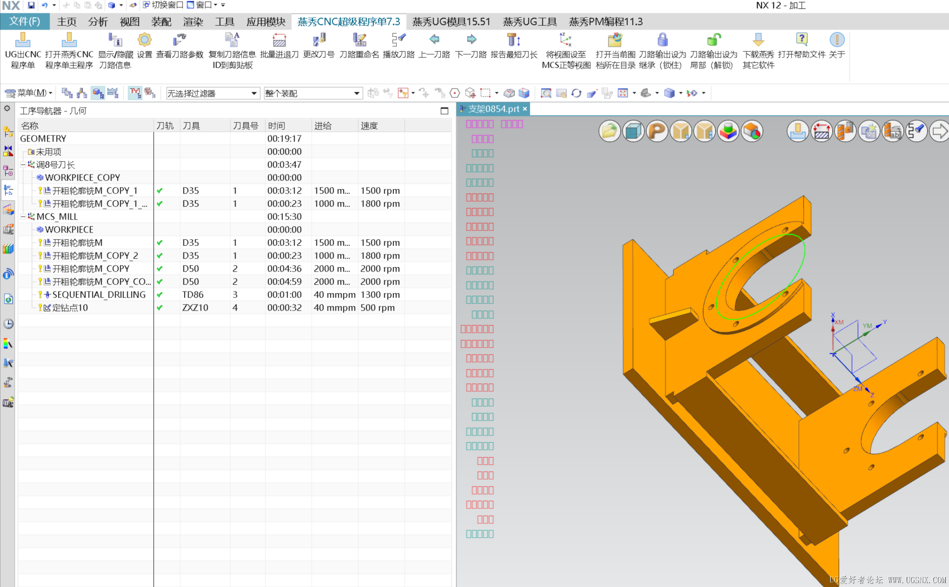Viewport: 949px width, 587px height.
Task: Open dropdown arrow beside fit view icon
Action: [634, 93]
